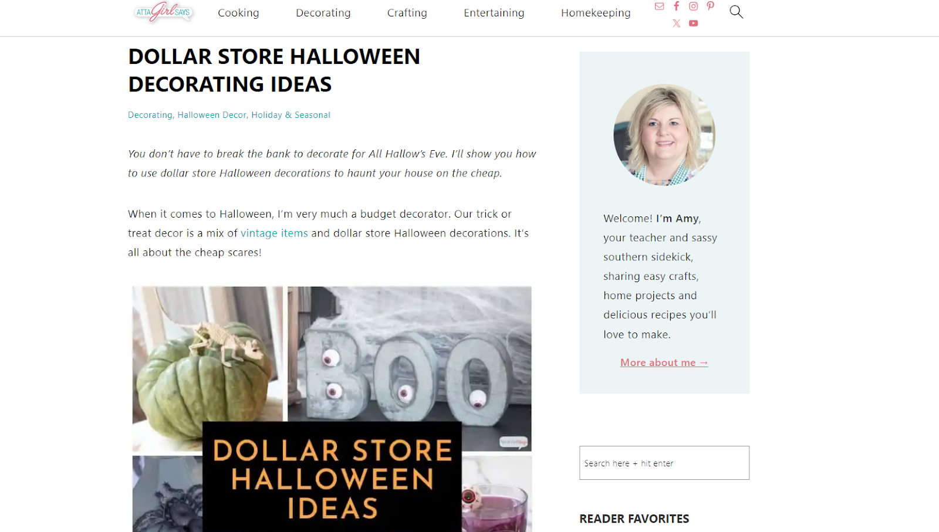Screen dimensions: 939x532
Task: Open the Holiday & Seasonal category link
Action: pos(291,115)
